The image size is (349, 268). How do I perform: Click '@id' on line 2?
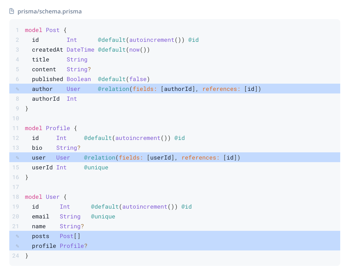click(193, 40)
